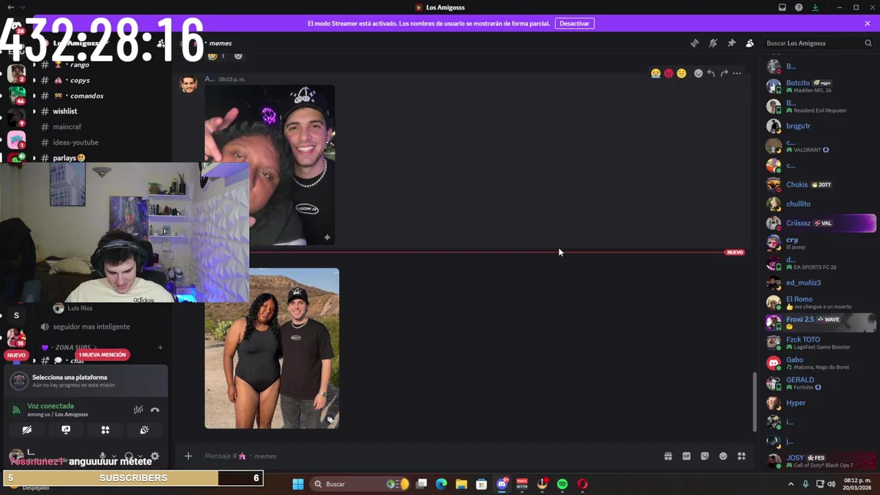Screen dimensions: 880x495
Task: Open the ideas-youtube channel
Action: click(76, 142)
